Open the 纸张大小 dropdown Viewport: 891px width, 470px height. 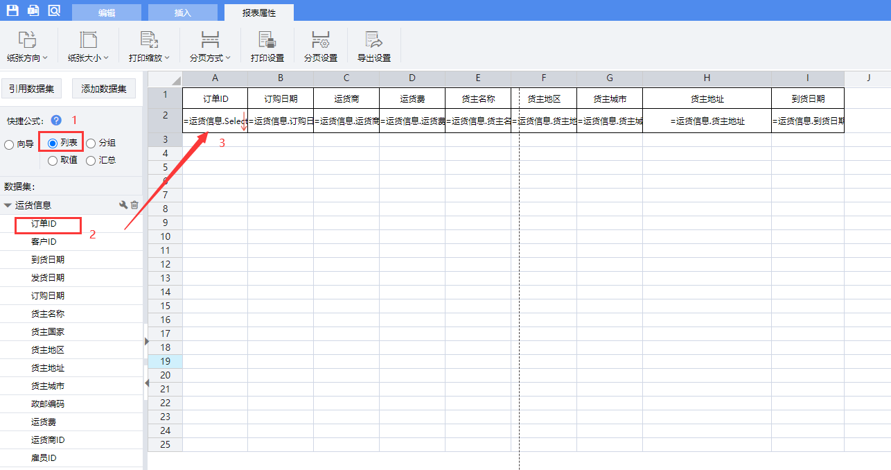[88, 46]
